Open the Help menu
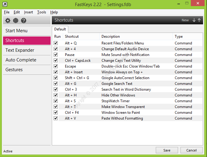 click(x=54, y=12)
